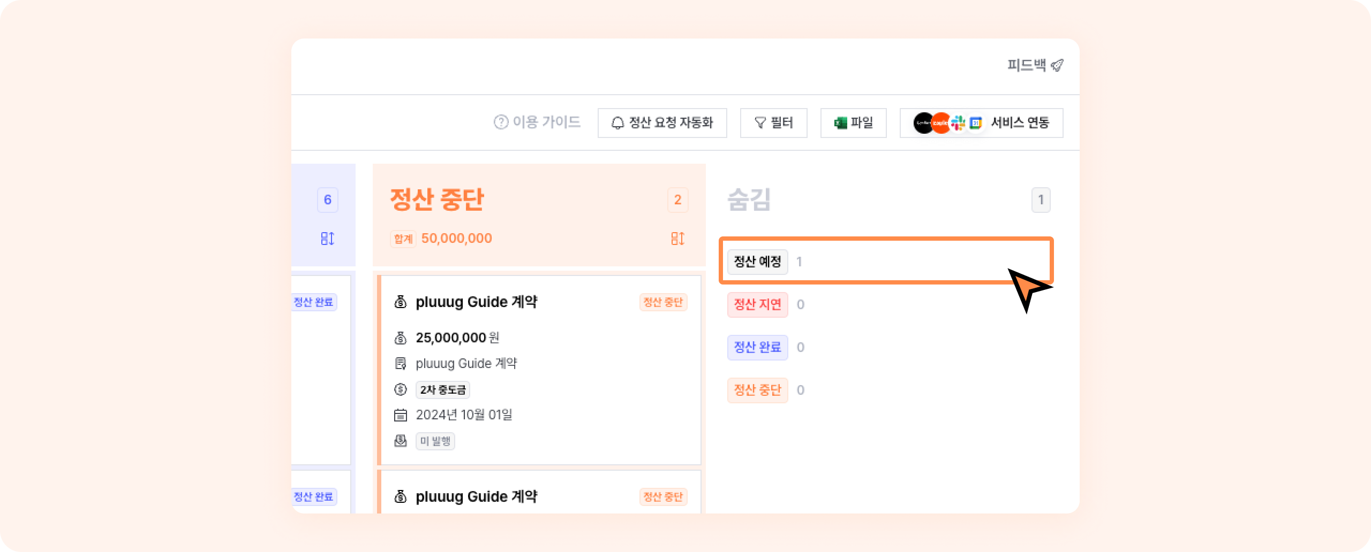Click the sort icon in 정산 중단 column
Screen dimensions: 1371x552
[x=677, y=239]
